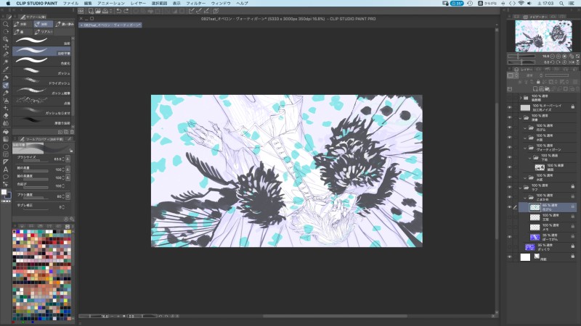Select the Zoom magnifier tool
Image resolution: width=581 pixels, height=326 pixels.
(x=6, y=24)
